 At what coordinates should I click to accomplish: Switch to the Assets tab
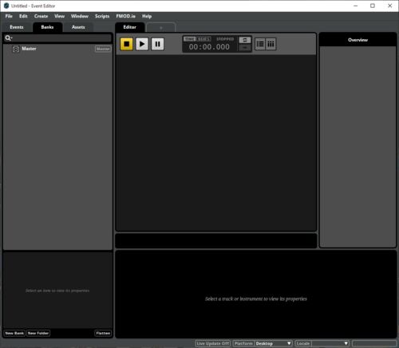click(78, 27)
